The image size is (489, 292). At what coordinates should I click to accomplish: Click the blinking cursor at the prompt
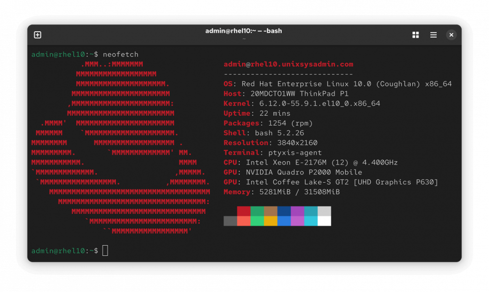[104, 250]
